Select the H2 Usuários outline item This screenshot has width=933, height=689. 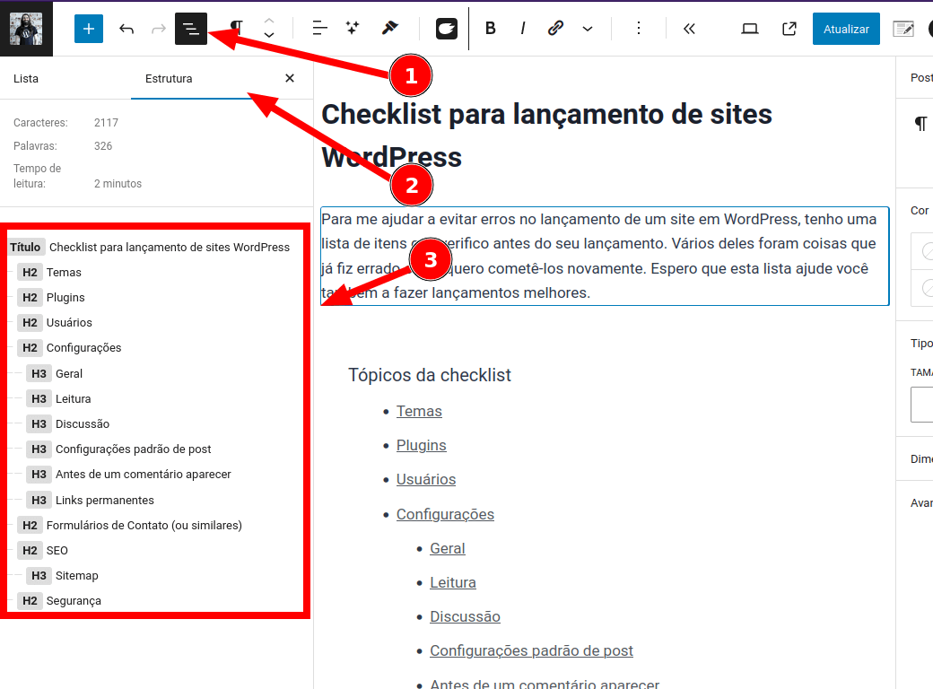point(55,322)
